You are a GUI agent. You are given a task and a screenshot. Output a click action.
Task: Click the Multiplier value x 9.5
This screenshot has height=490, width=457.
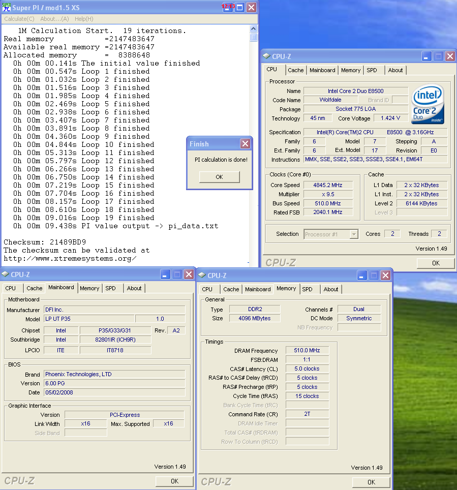328,194
